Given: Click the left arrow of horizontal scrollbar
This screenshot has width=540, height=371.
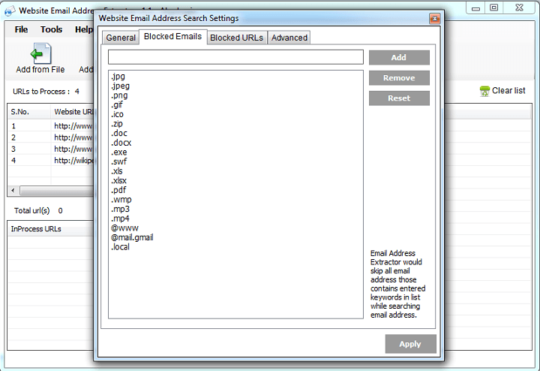Looking at the screenshot, I should pyautogui.click(x=13, y=190).
